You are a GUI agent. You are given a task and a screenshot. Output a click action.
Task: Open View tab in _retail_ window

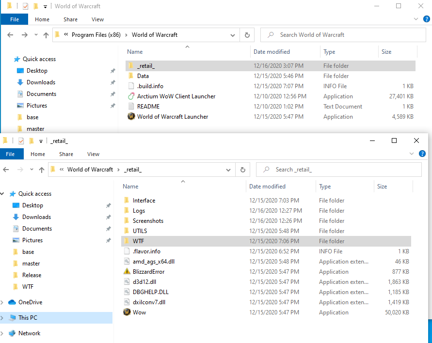[93, 154]
